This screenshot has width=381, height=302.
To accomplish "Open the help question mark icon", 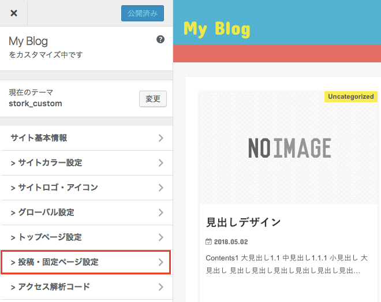I will tap(160, 39).
